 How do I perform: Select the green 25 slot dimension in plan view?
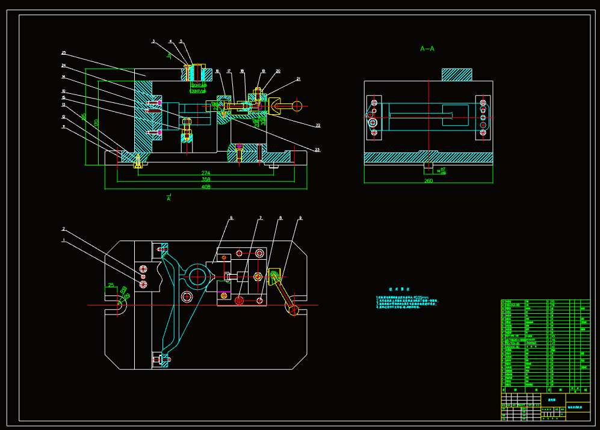[x=111, y=285]
